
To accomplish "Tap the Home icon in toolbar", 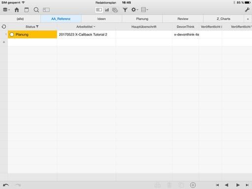I will tap(17, 10).
